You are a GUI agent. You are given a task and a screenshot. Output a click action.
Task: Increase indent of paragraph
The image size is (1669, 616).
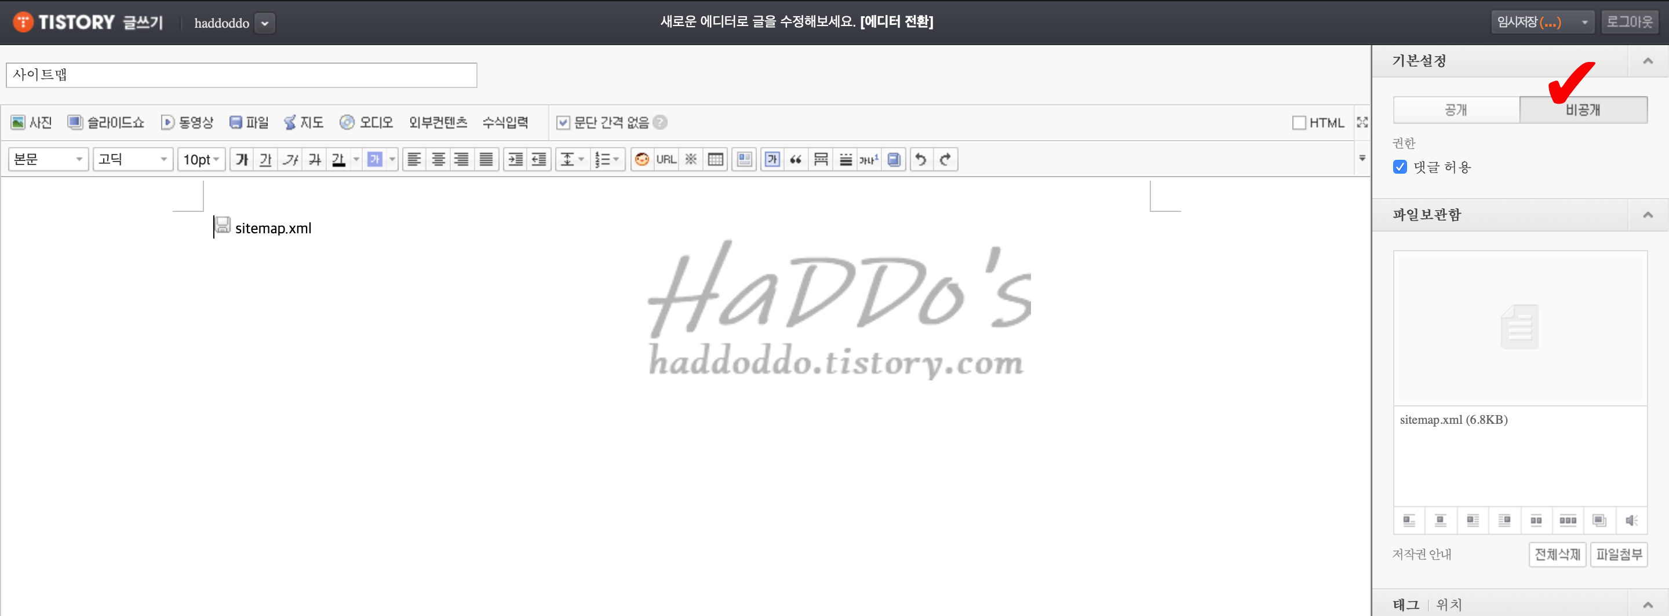(515, 159)
